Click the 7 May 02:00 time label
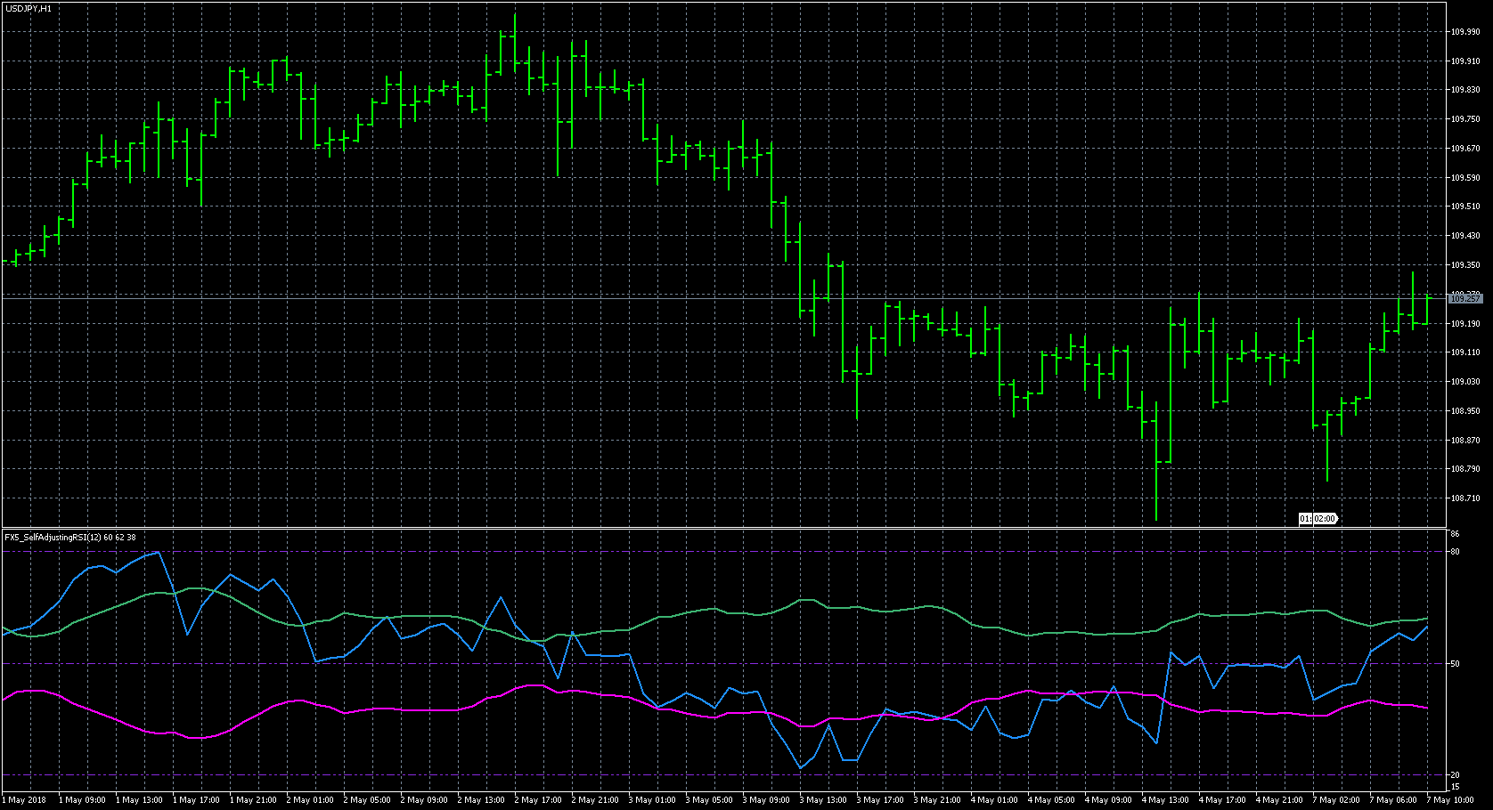 pos(1338,800)
